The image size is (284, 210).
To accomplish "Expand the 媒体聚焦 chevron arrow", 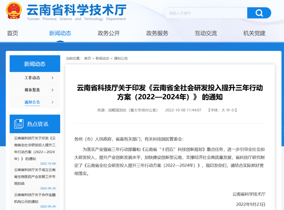I will pyautogui.click(x=52, y=90).
